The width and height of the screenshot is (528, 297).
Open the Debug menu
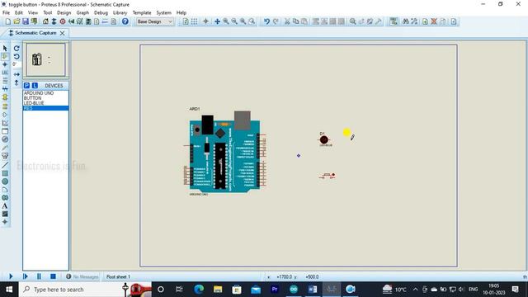pos(101,13)
